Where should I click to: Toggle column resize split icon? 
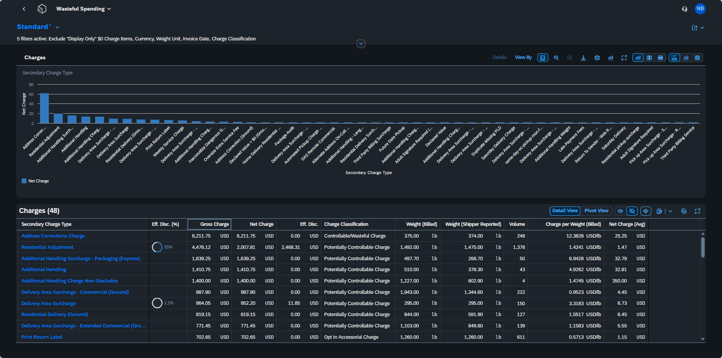646,211
